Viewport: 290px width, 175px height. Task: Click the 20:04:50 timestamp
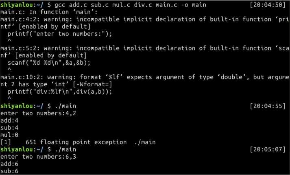[268, 5]
